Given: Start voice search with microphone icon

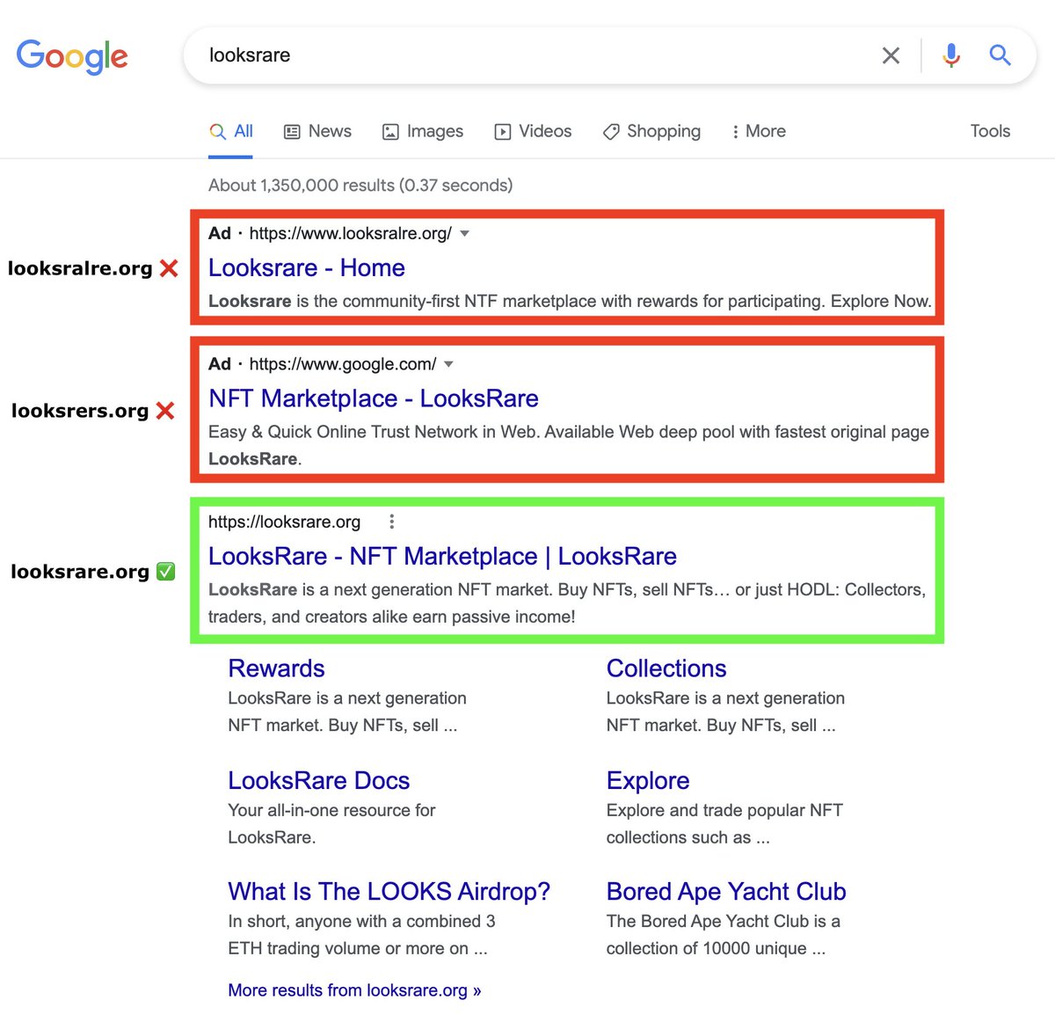Looking at the screenshot, I should [x=950, y=55].
